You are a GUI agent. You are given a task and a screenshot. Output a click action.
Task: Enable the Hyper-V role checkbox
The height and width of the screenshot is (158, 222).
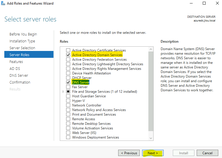68,101
